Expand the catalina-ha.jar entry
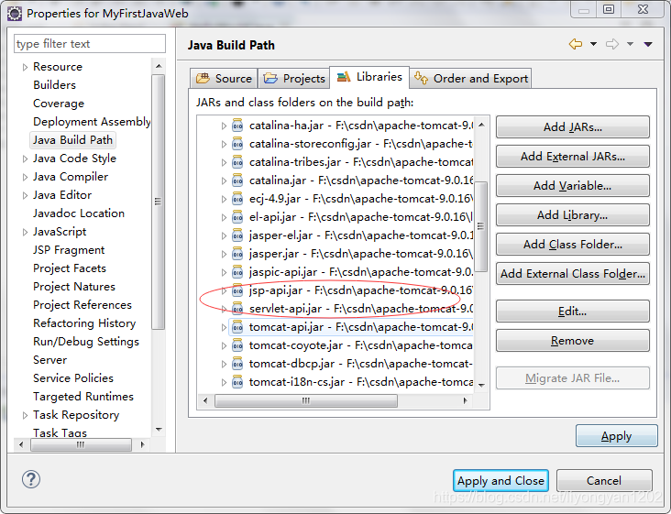671x514 pixels. [224, 126]
